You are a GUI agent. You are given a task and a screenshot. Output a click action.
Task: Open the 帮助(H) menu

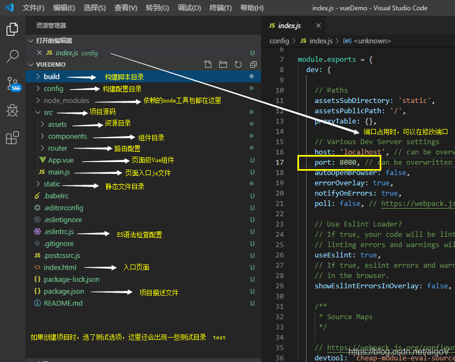click(252, 8)
